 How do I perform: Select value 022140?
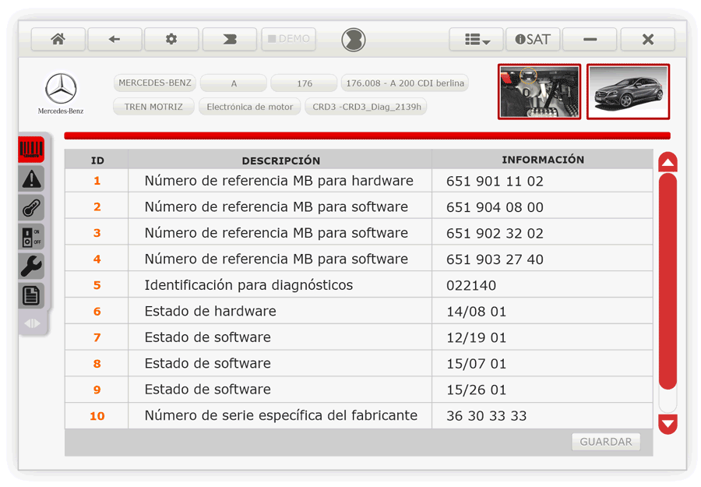[471, 285]
